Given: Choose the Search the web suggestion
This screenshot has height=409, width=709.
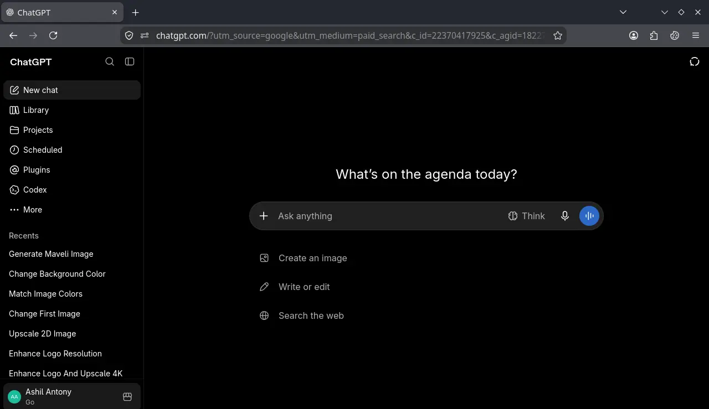Looking at the screenshot, I should [302, 315].
